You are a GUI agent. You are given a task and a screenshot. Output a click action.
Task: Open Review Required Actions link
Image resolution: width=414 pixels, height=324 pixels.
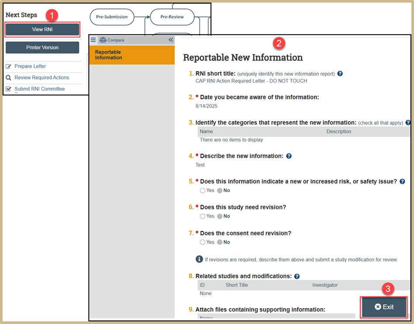pyautogui.click(x=41, y=78)
